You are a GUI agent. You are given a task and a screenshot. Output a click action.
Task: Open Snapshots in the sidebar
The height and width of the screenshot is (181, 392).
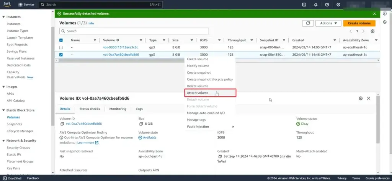point(14,124)
